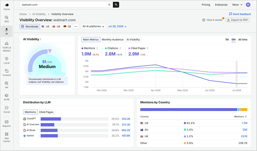Switch to the AI Visibility chart tab

coord(133,39)
